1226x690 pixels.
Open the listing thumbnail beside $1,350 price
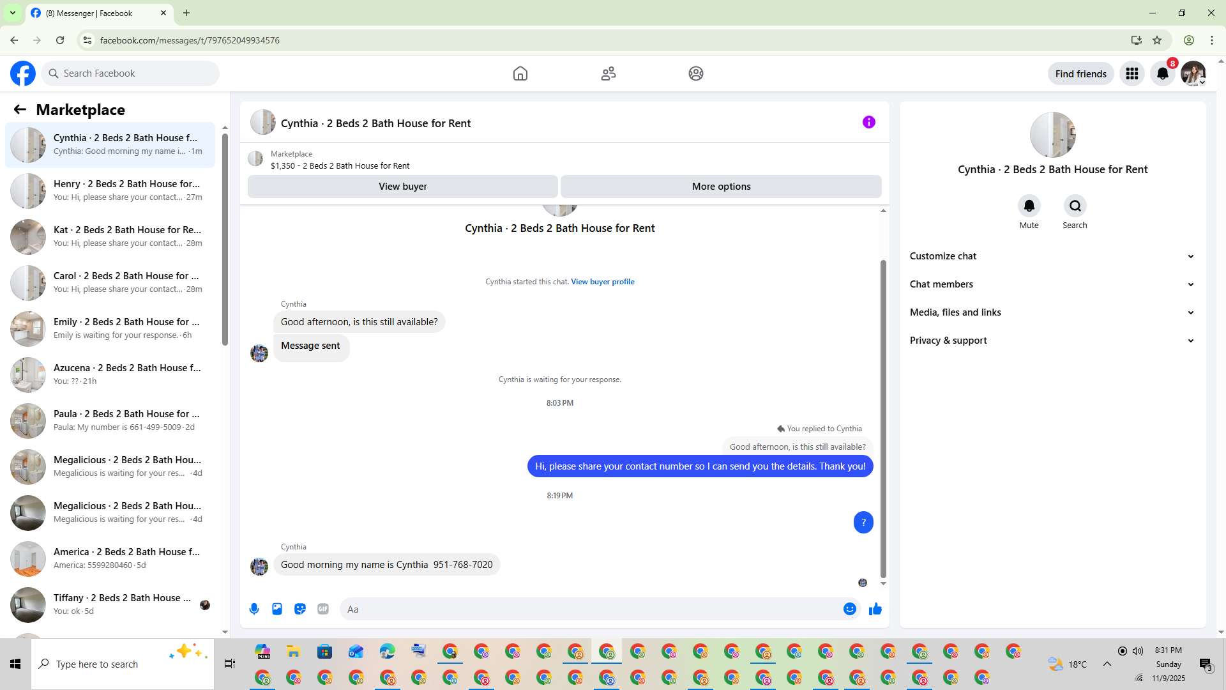255,159
